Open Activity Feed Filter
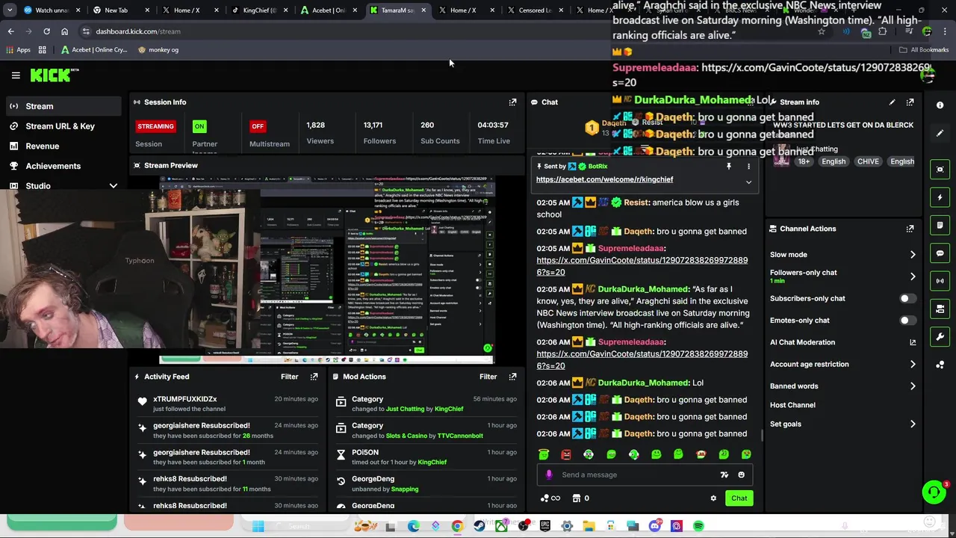The image size is (956, 538). tap(289, 377)
